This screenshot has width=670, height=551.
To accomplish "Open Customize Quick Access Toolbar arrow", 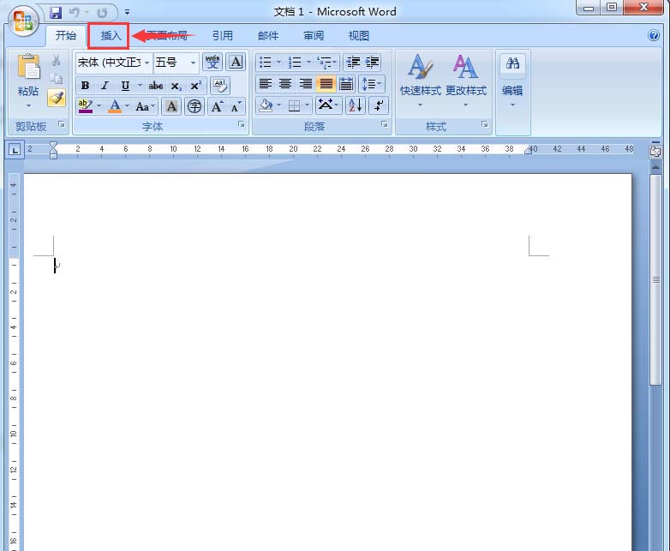I will (127, 12).
